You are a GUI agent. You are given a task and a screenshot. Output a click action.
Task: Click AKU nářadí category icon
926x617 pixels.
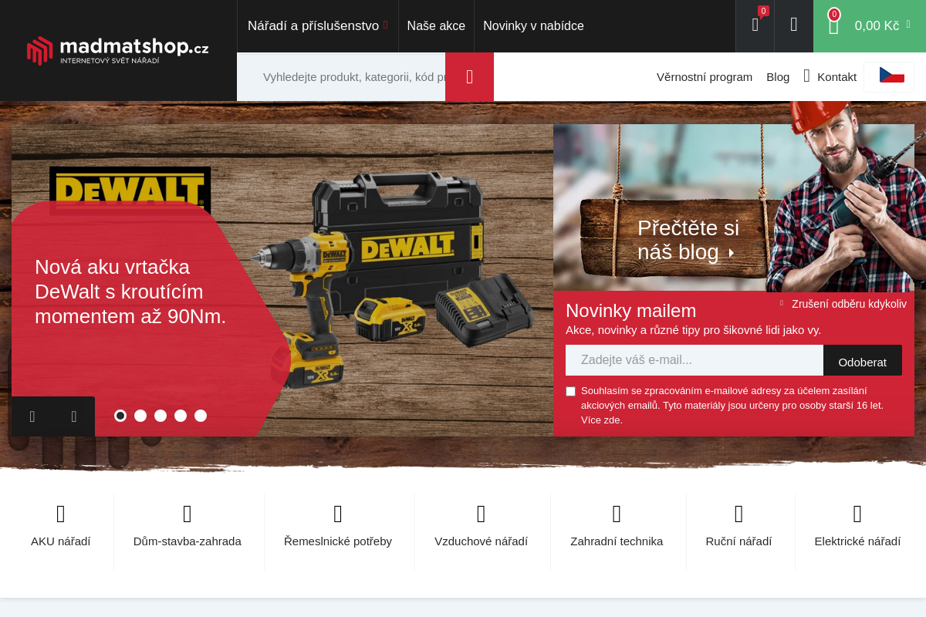click(61, 514)
